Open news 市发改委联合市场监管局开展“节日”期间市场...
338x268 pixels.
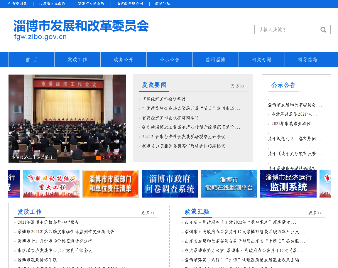pyautogui.click(x=191, y=108)
